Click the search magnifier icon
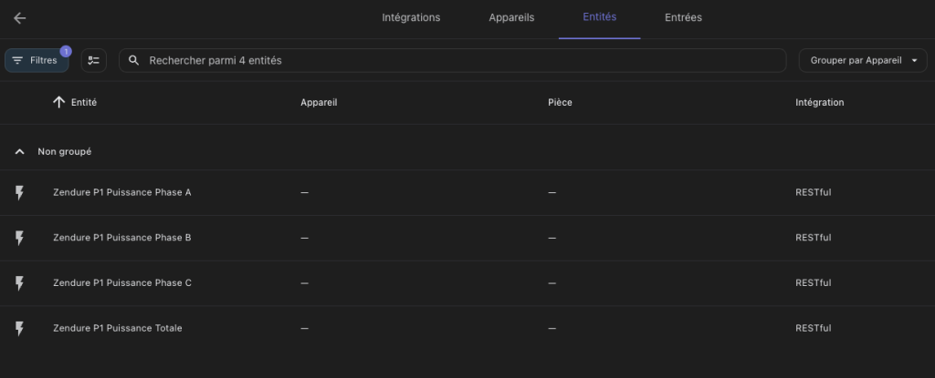 pos(134,60)
